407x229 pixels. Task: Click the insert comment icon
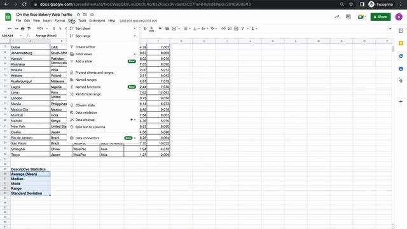[x=230, y=29]
